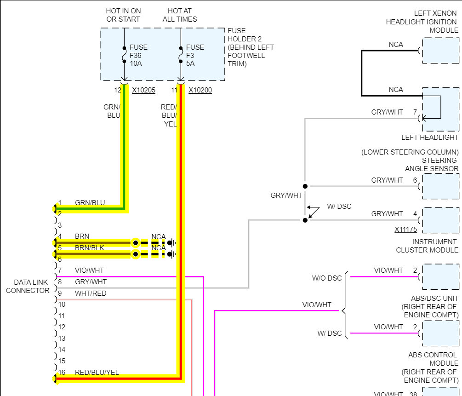Click the DATA LINK CONNECTOR label

click(28, 287)
